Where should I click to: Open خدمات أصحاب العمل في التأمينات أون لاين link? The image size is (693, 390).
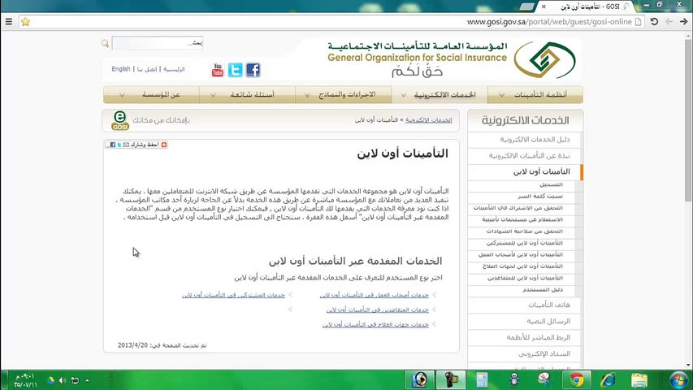pos(375,295)
